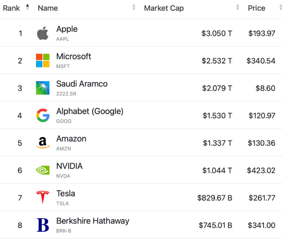
Task: Click the Name column header
Action: [x=48, y=8]
